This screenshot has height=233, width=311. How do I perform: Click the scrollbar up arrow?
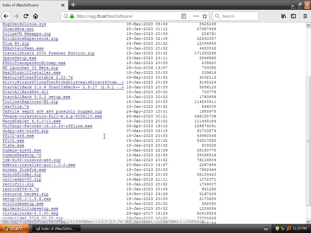[x=309, y=25]
